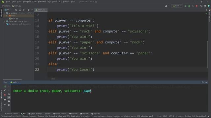Select Scratches and Consoles item
This screenshot has height=118, width=211.
click(x=18, y=24)
